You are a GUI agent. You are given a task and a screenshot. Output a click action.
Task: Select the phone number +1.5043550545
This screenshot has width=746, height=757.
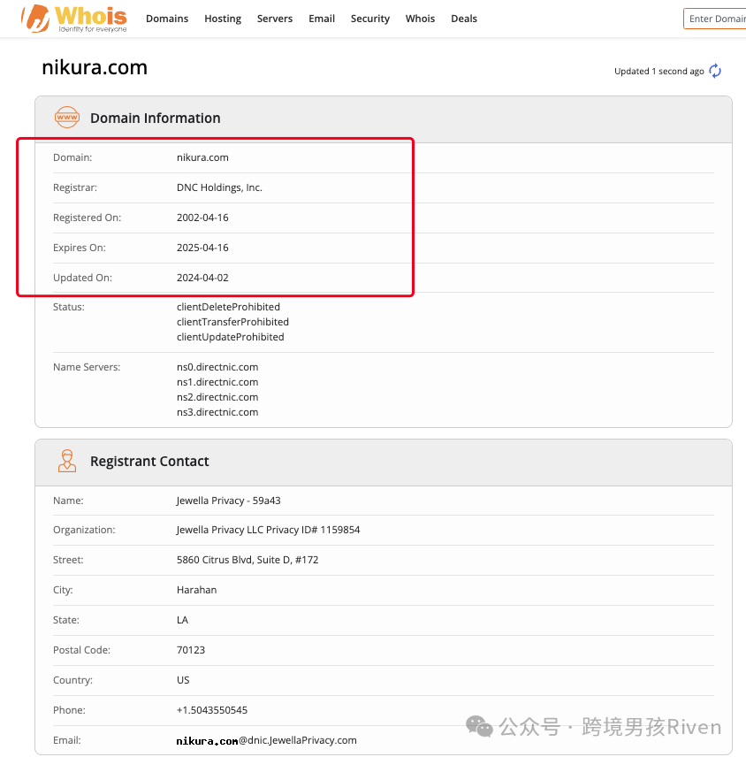tap(212, 709)
